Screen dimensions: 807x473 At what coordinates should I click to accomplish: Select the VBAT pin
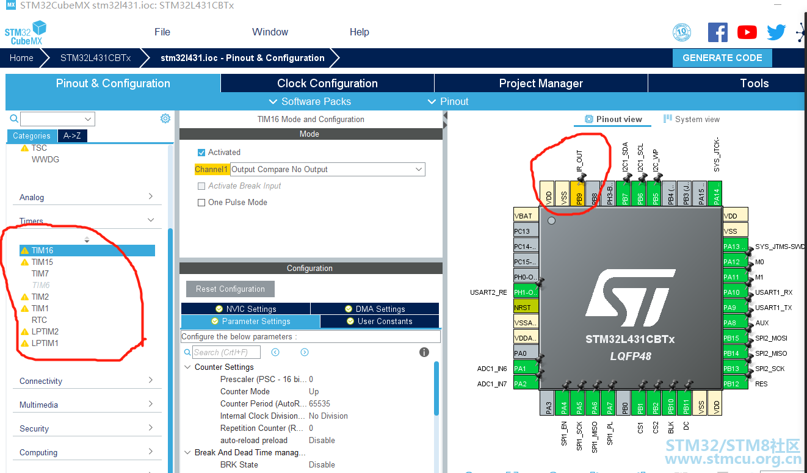click(x=526, y=216)
